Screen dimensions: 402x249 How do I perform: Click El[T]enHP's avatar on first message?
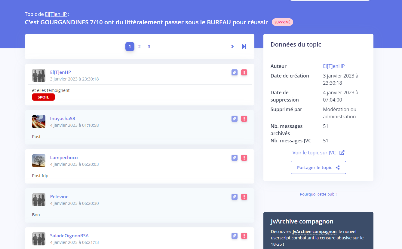39,75
